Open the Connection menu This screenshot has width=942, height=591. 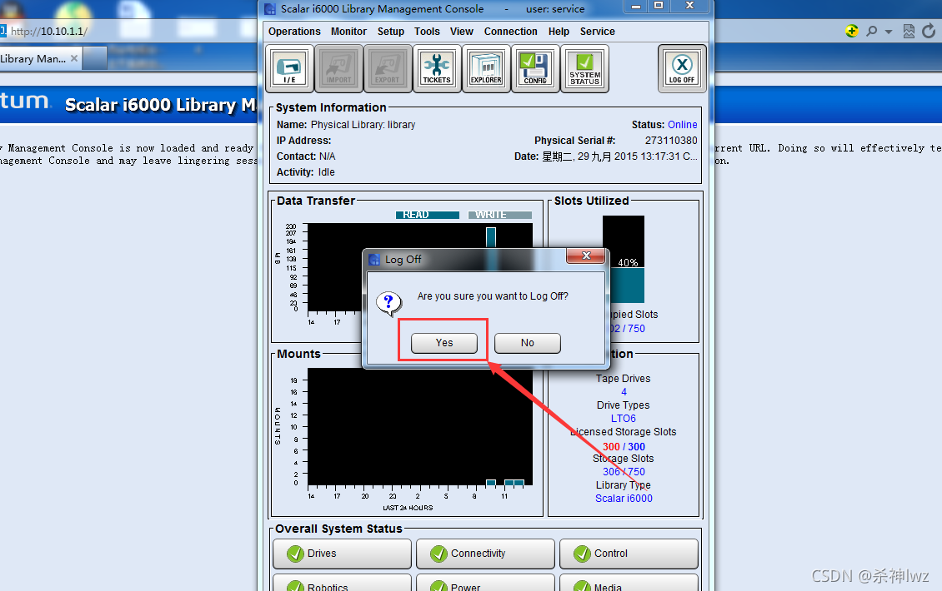point(511,31)
